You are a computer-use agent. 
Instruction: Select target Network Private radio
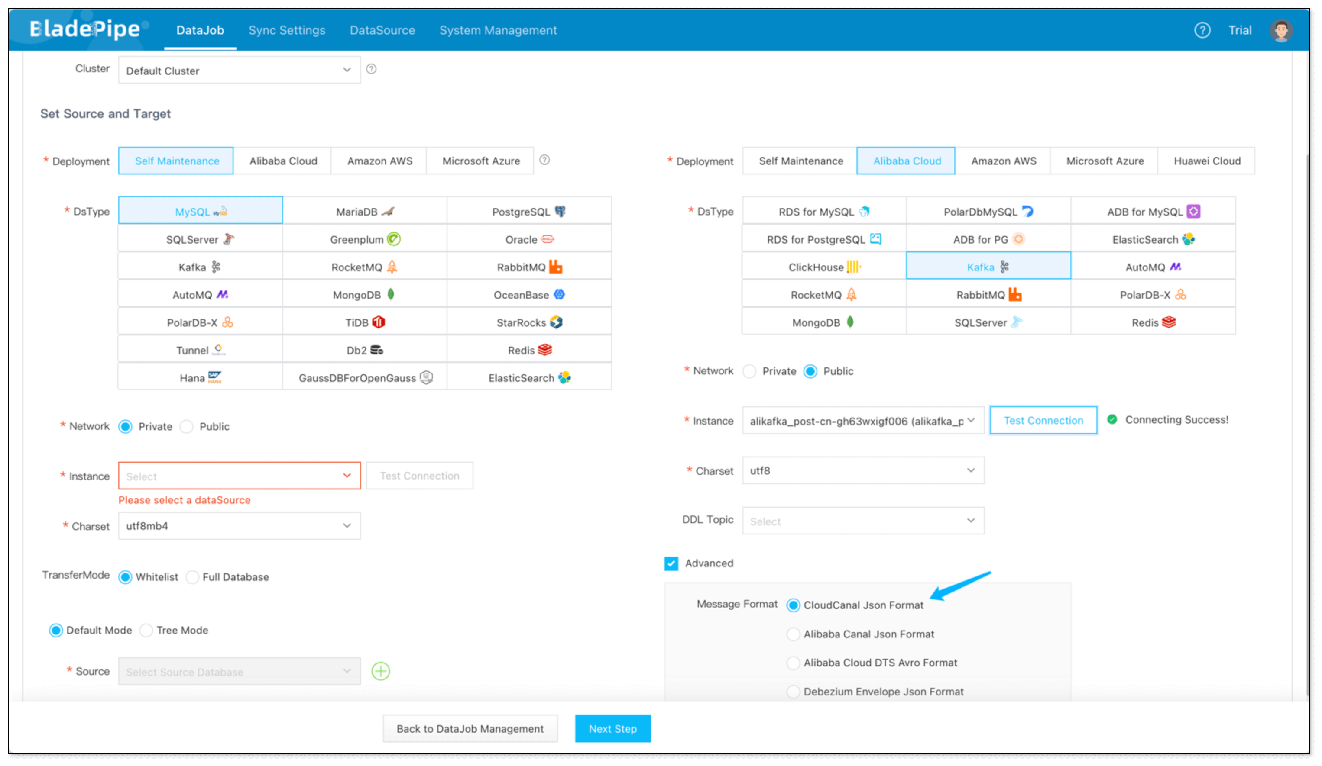point(749,371)
